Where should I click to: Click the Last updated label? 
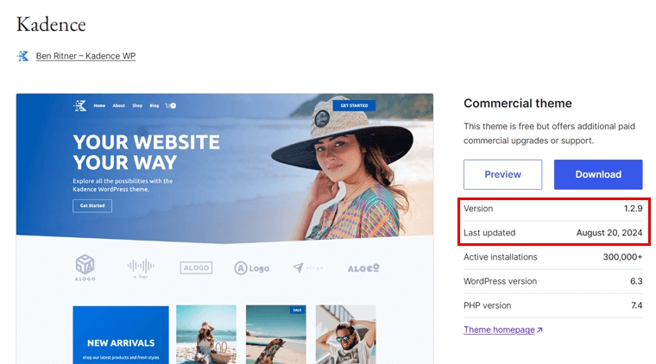coord(489,233)
